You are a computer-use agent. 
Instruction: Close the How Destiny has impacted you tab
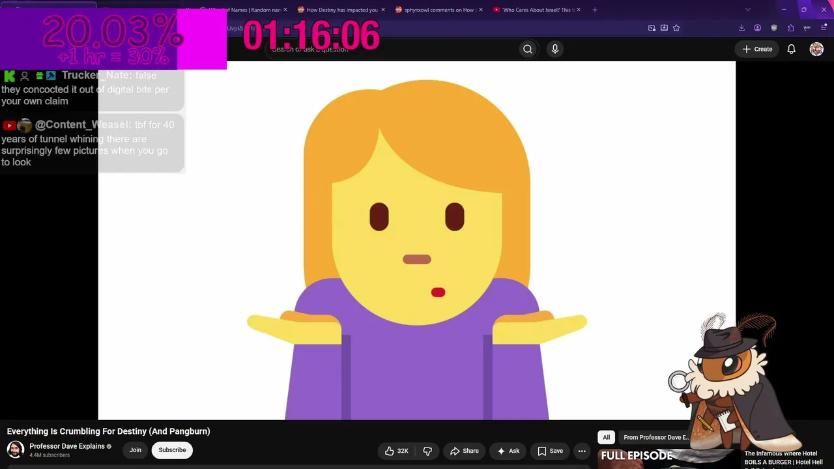click(382, 10)
